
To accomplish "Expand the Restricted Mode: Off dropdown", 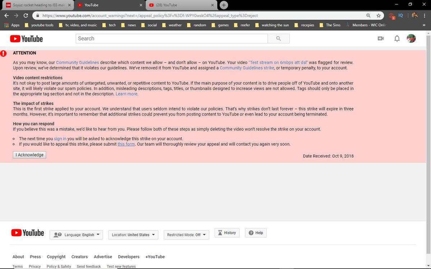I will tap(186, 235).
